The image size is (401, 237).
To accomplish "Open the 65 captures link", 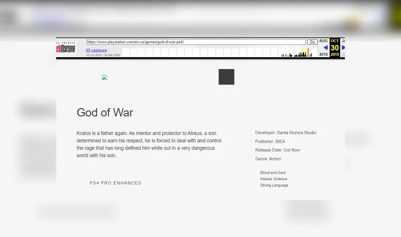I will point(96,50).
